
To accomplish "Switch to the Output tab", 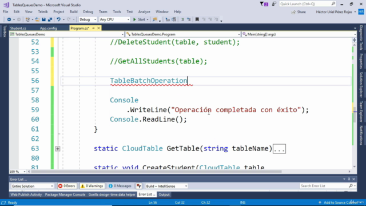I will pos(164,195).
